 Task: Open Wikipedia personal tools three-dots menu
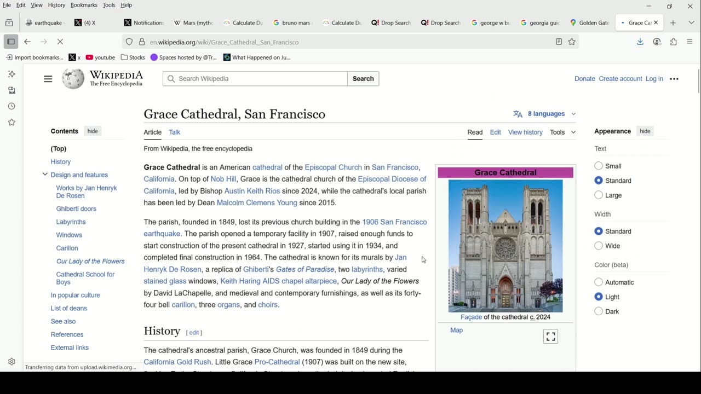674,79
